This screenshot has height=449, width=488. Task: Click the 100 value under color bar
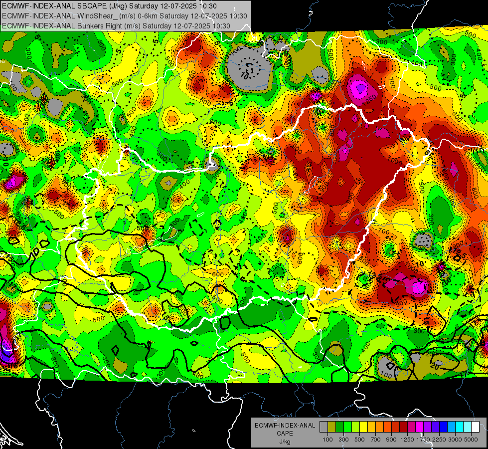(x=327, y=440)
